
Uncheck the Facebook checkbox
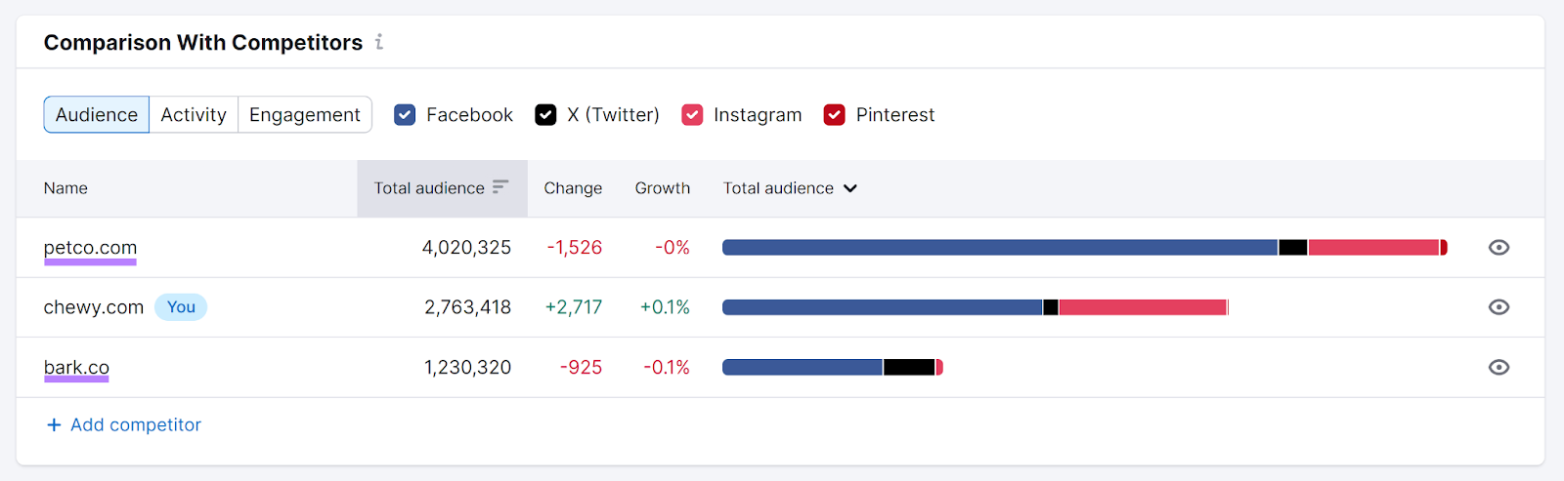[405, 115]
